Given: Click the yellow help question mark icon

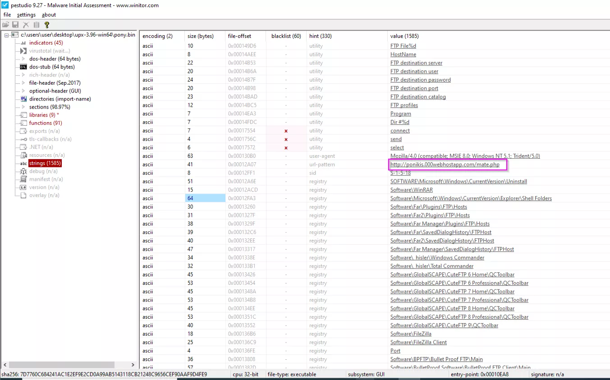Looking at the screenshot, I should pyautogui.click(x=47, y=25).
